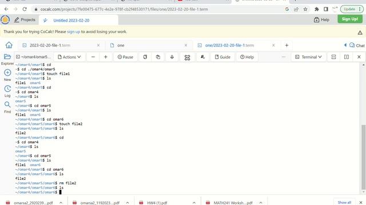Viewport: 366px width, 205px height.
Task: Bookmark this page with the star icon
Action: point(305,9)
